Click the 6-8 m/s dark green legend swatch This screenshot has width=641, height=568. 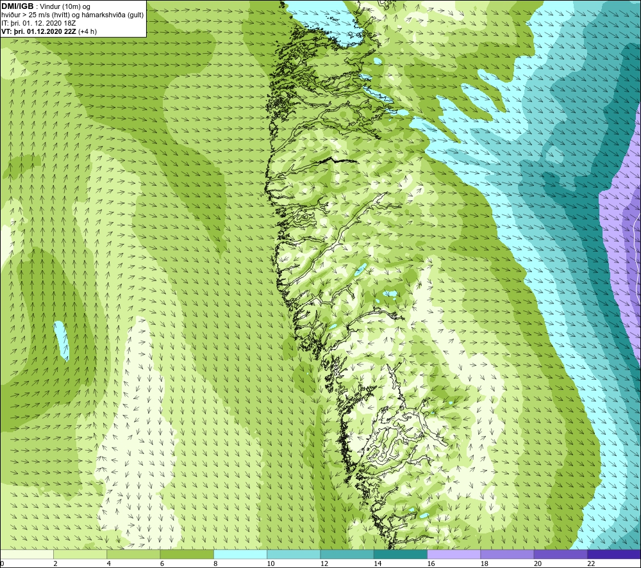point(187,554)
